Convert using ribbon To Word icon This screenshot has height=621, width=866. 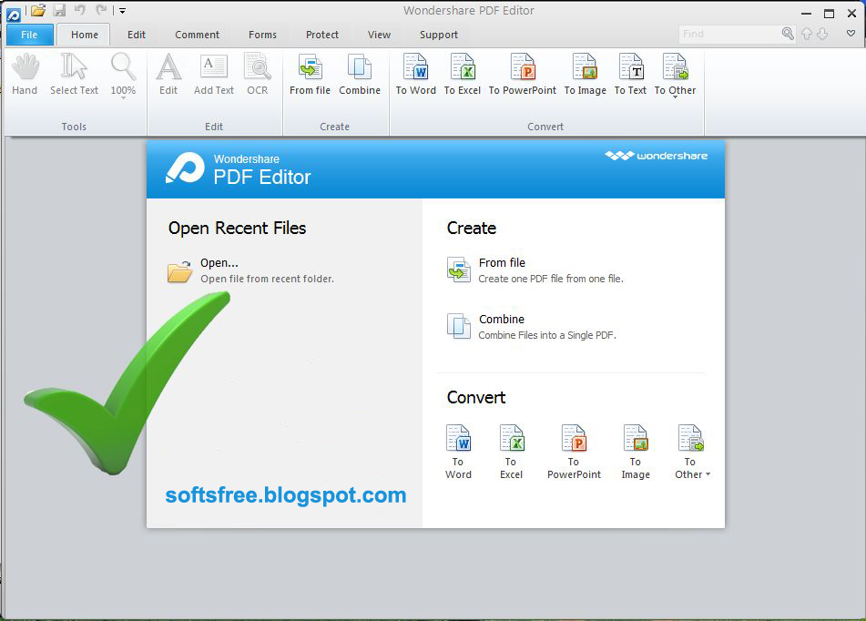point(415,76)
